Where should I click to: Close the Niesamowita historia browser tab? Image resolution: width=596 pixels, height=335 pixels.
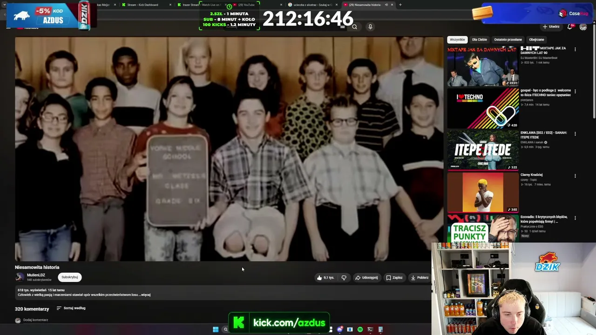[392, 5]
